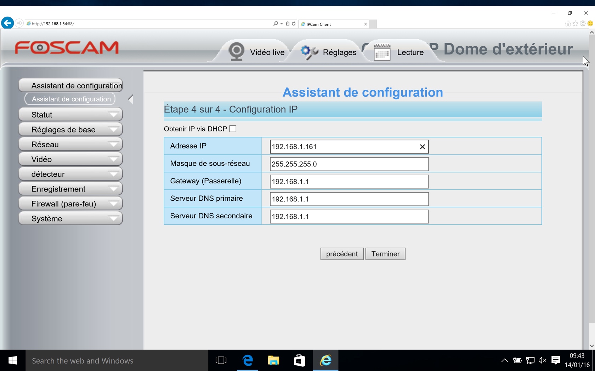Open File Explorer from the taskbar
The image size is (595, 371).
point(273,360)
